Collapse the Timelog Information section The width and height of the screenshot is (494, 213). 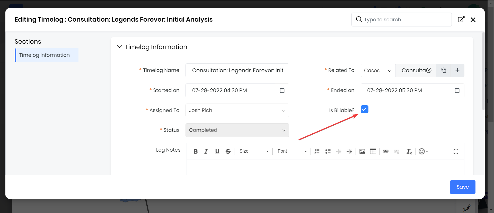119,47
